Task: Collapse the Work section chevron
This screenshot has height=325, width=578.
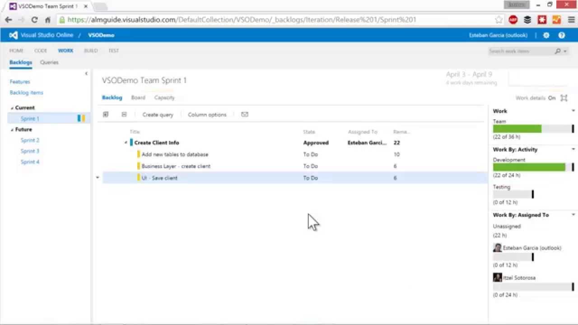Action: pyautogui.click(x=573, y=111)
